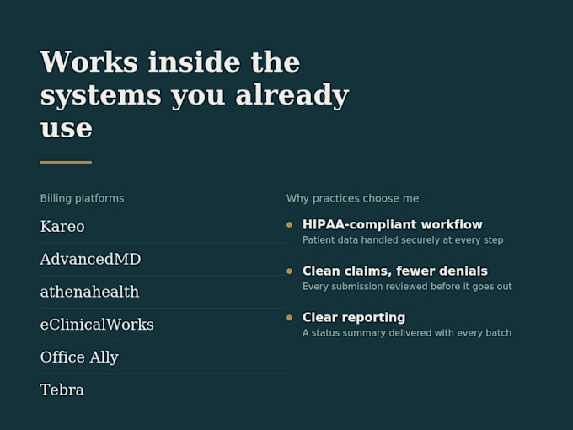
Task: Select "Clean claims, fewer denials" heading
Action: [395, 271]
